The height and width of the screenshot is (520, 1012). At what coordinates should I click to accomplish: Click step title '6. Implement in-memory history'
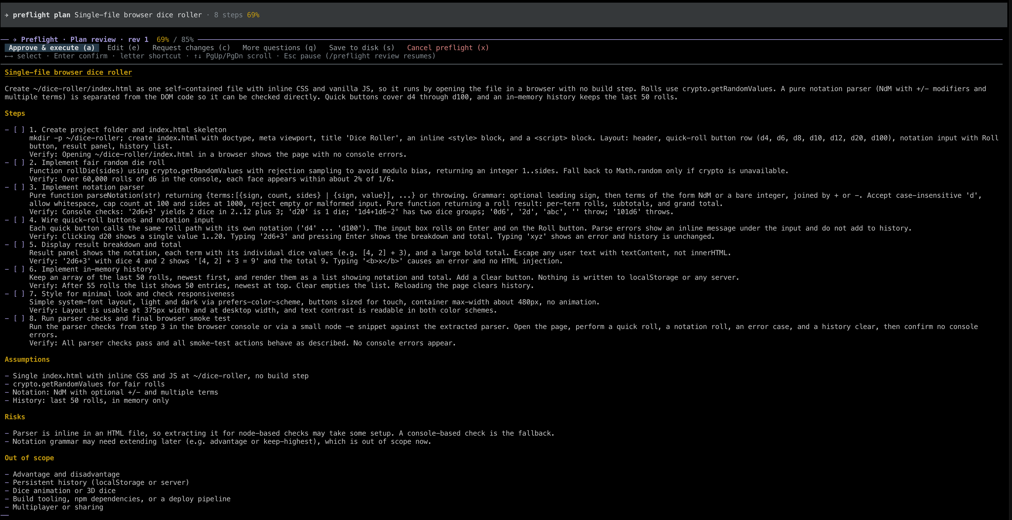[x=91, y=269]
